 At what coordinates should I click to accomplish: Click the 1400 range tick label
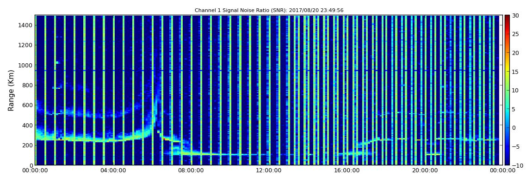click(26, 25)
